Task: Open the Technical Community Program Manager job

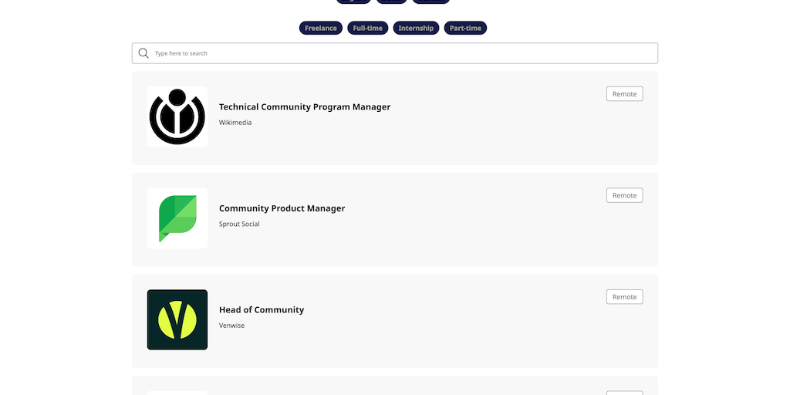Action: tap(305, 107)
